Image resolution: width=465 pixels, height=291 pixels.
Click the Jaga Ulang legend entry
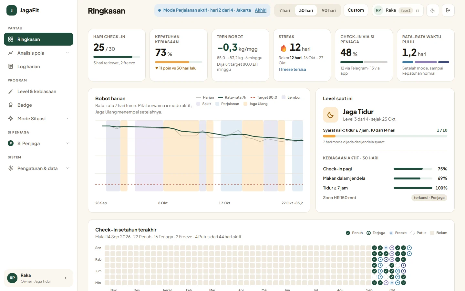coord(256,104)
